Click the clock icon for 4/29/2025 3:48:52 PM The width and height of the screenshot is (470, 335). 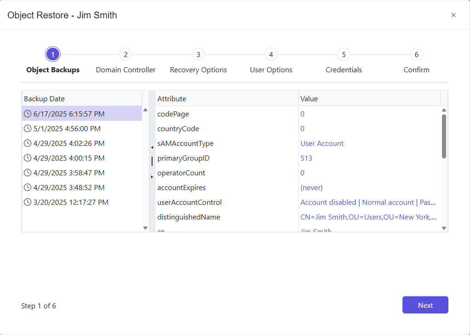[27, 187]
